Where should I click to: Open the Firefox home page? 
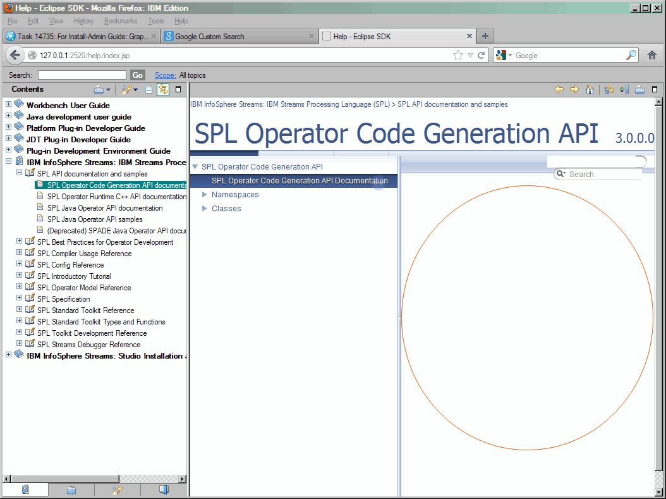click(x=652, y=55)
